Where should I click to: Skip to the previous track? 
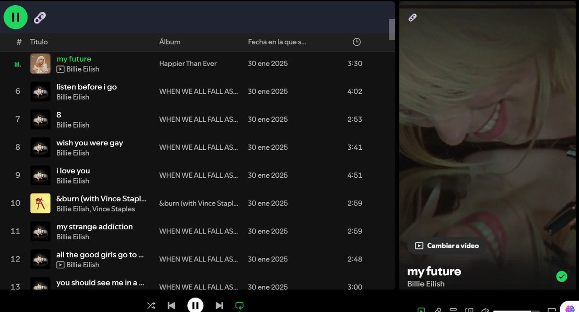click(171, 305)
